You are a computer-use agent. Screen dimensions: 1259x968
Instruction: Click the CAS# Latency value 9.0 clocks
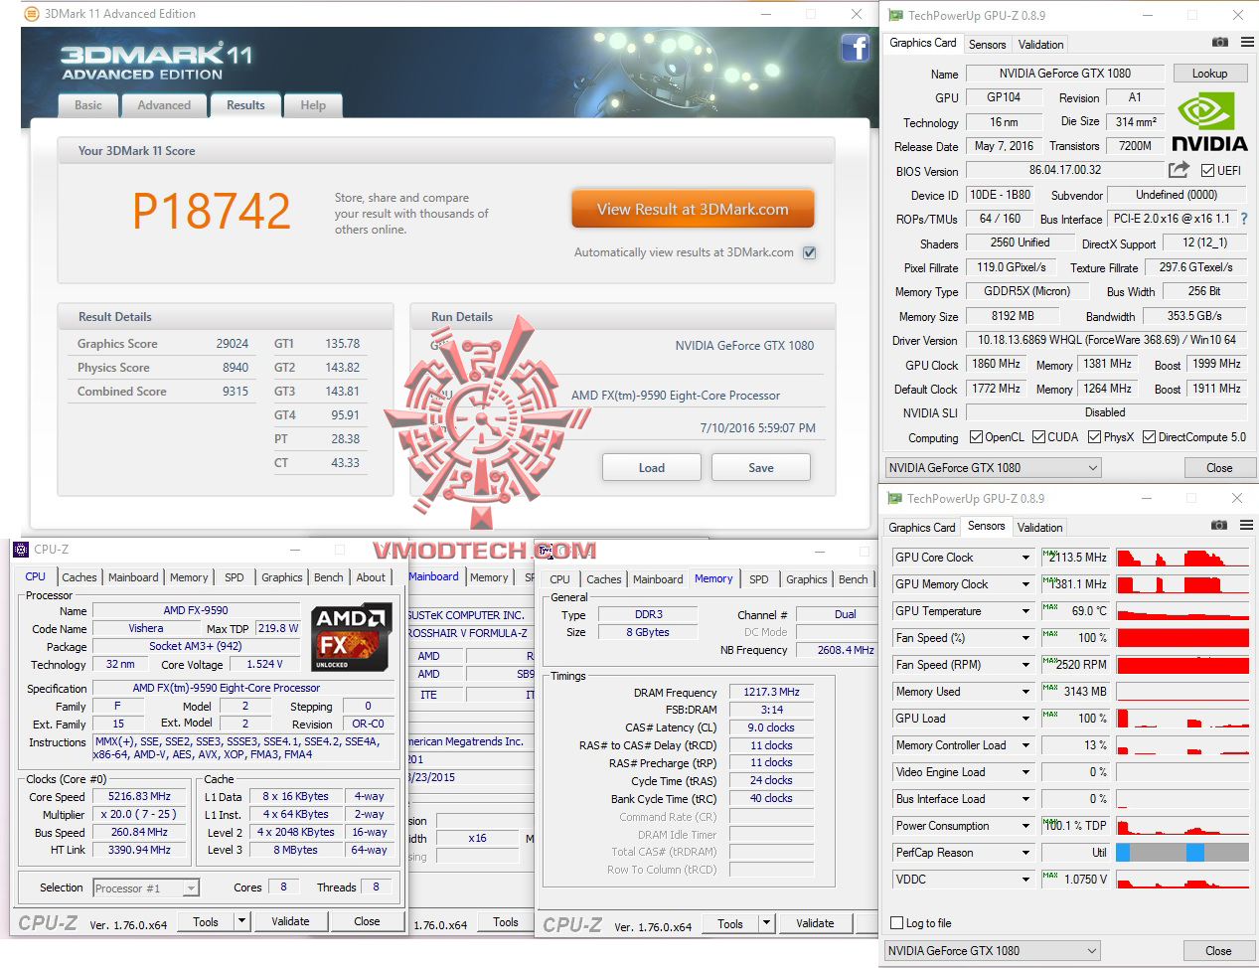[x=771, y=727]
